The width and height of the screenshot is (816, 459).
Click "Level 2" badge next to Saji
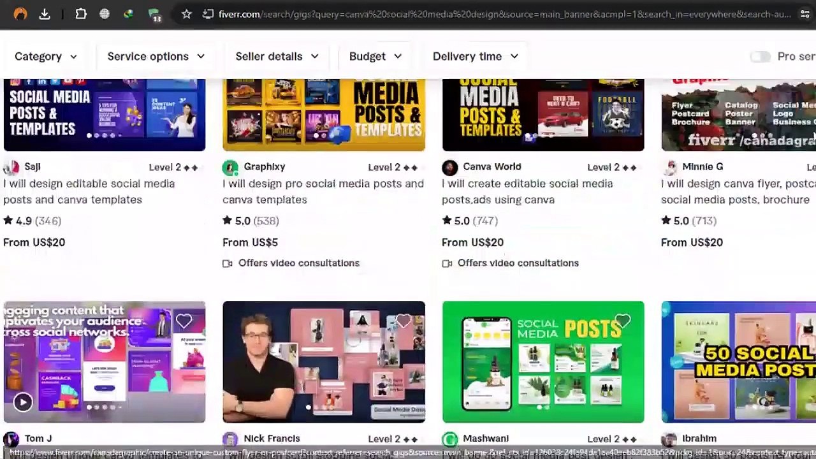(x=173, y=168)
